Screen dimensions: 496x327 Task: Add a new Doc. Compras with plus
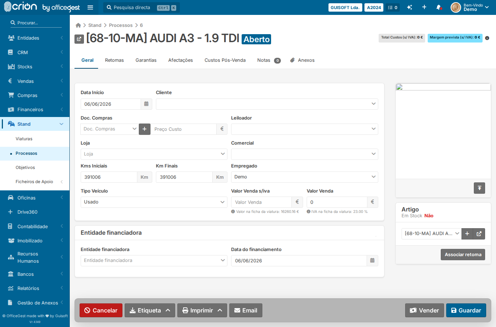[144, 129]
